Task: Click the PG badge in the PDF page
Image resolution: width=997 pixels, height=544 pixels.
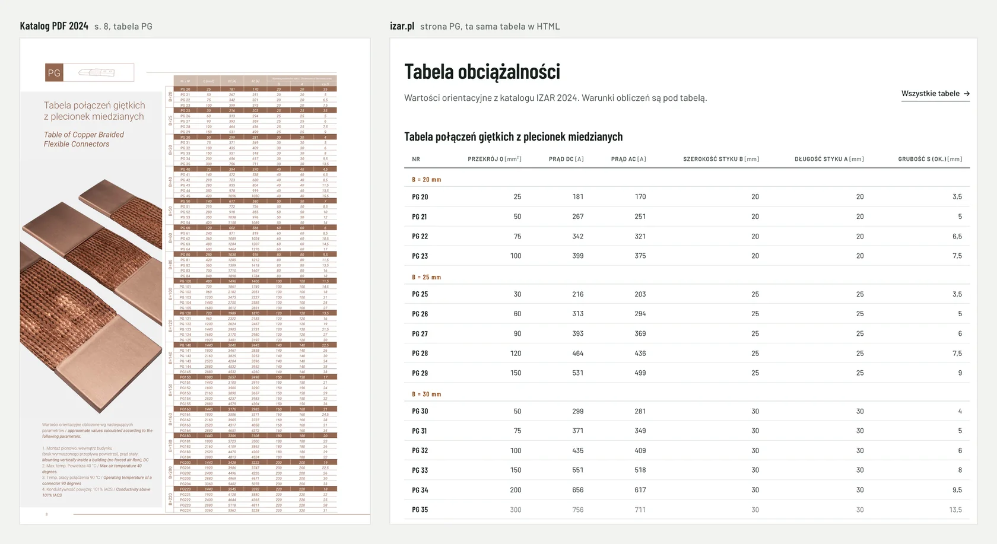Action: (54, 73)
